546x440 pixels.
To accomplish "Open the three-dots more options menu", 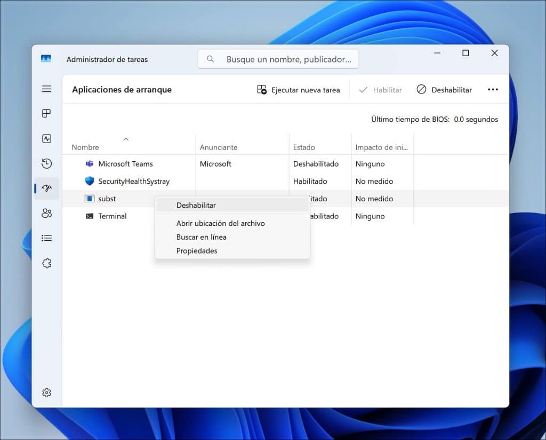I will (493, 90).
